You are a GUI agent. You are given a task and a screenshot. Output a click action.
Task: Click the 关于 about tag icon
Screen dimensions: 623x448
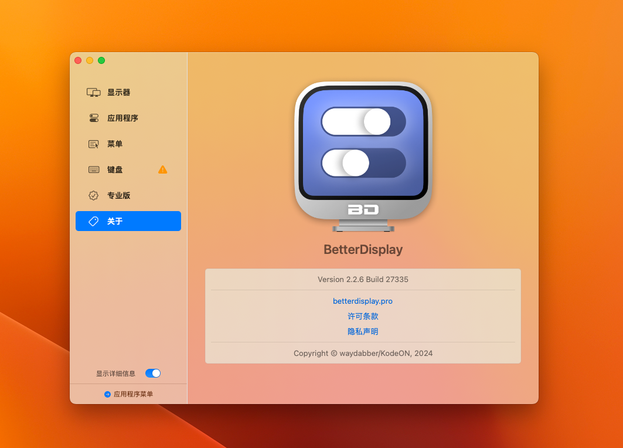93,221
